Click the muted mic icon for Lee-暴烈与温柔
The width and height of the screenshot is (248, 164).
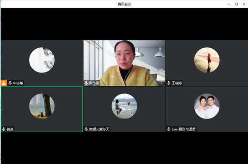pos(169,129)
